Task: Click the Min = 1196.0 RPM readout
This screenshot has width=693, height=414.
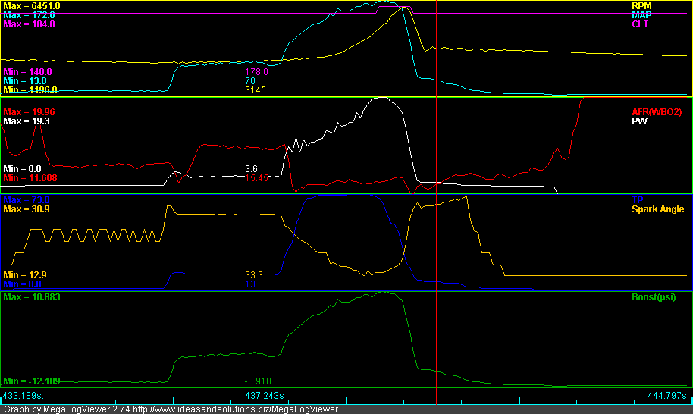Action: click(30, 90)
